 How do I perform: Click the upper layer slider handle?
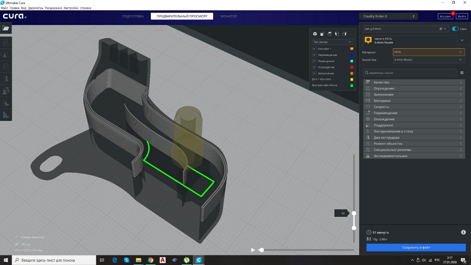pyautogui.click(x=354, y=213)
